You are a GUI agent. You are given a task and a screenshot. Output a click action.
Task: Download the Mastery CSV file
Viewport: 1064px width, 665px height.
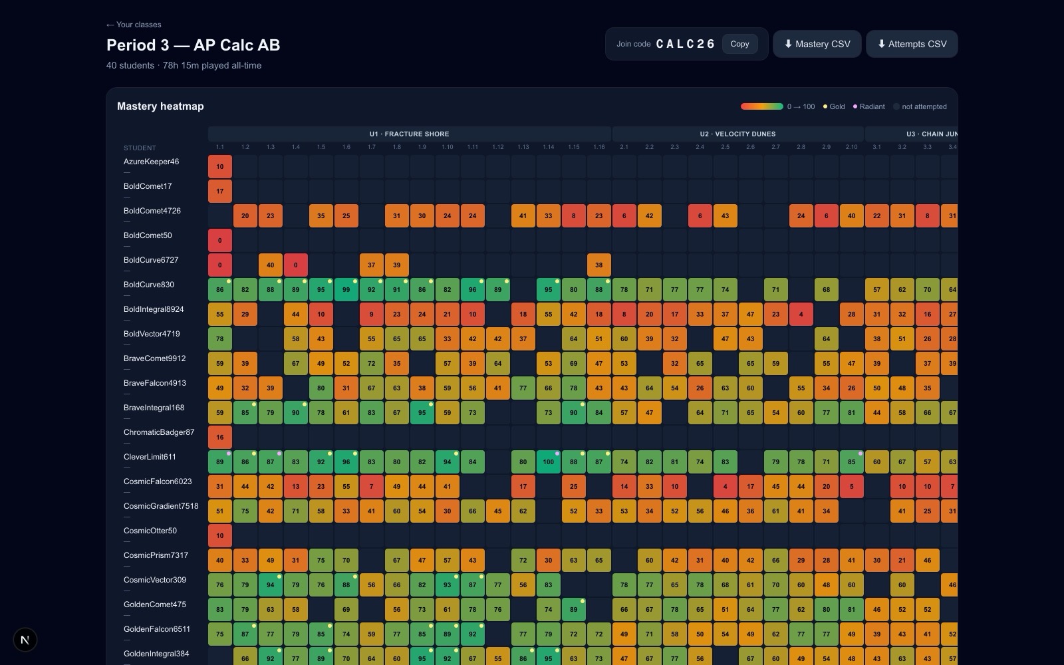(817, 44)
